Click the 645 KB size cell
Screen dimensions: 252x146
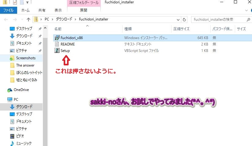click(203, 38)
